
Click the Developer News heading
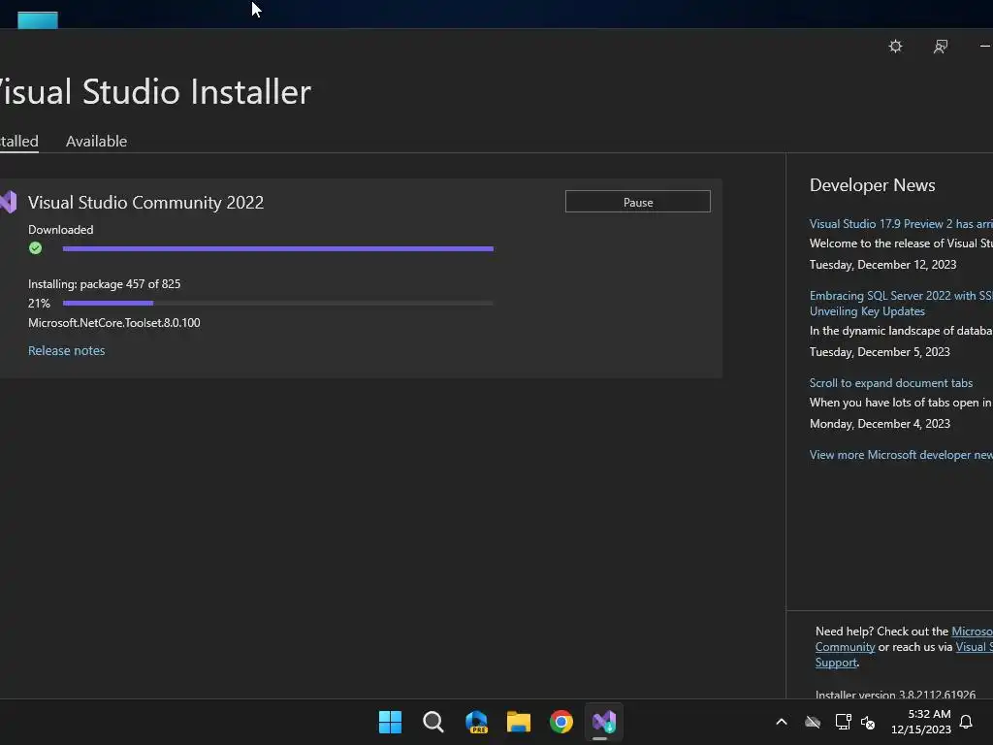[x=872, y=185]
